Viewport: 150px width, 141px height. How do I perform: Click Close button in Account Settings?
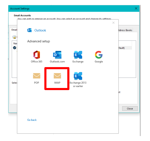(130, 109)
